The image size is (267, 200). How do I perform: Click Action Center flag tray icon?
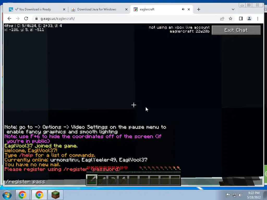tap(228, 195)
